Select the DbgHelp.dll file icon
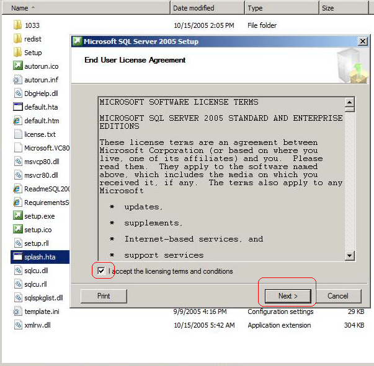Viewport: 374px width, 366px height. tap(17, 94)
